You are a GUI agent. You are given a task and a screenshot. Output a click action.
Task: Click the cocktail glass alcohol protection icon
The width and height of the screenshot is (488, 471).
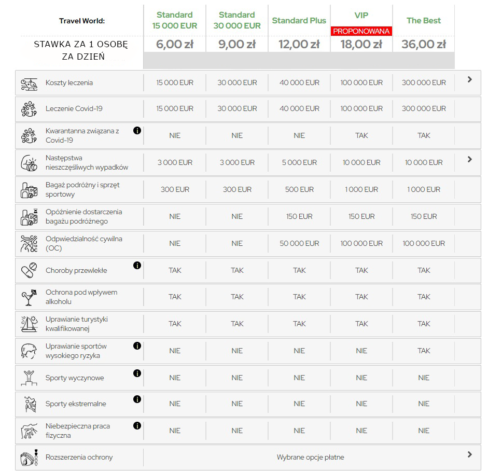29,298
